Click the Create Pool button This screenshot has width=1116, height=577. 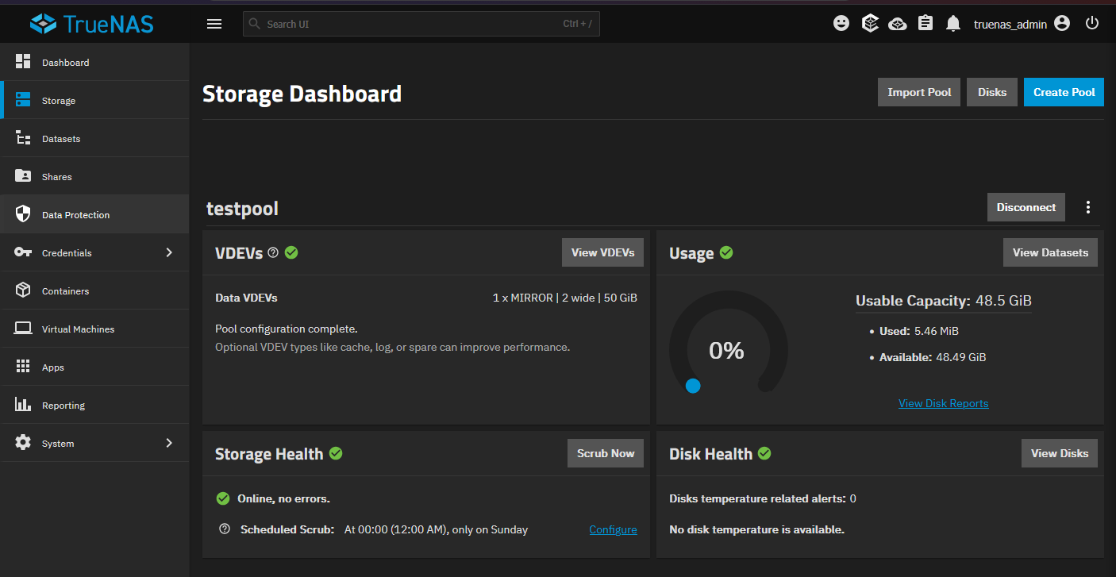click(1064, 92)
